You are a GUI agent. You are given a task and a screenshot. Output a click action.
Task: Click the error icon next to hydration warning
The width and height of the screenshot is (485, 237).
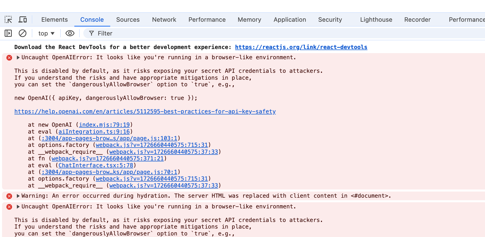tap(9, 196)
